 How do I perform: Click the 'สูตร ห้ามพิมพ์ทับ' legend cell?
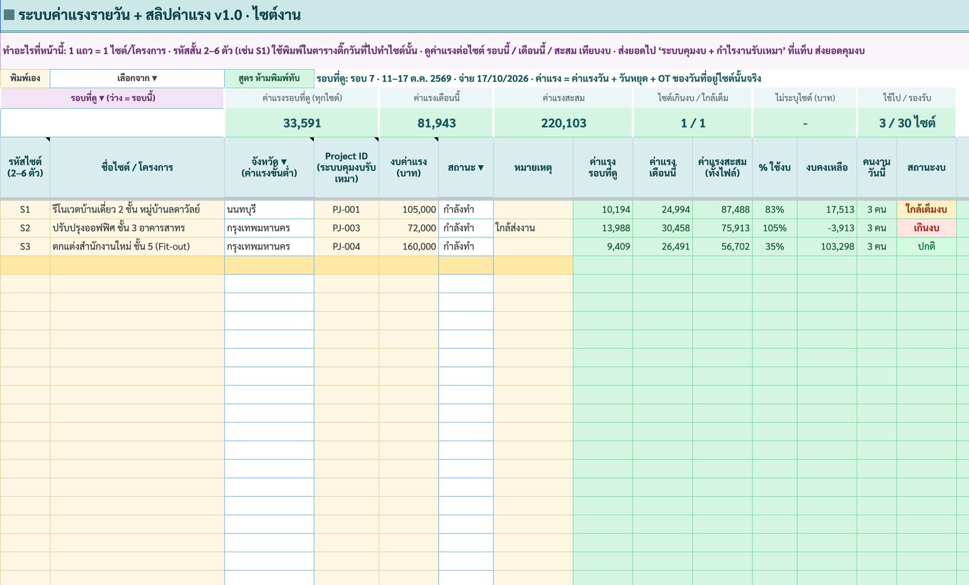pos(269,78)
